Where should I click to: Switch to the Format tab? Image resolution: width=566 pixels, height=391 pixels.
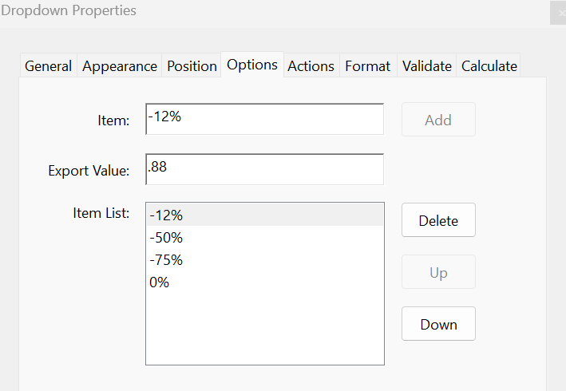click(x=367, y=66)
